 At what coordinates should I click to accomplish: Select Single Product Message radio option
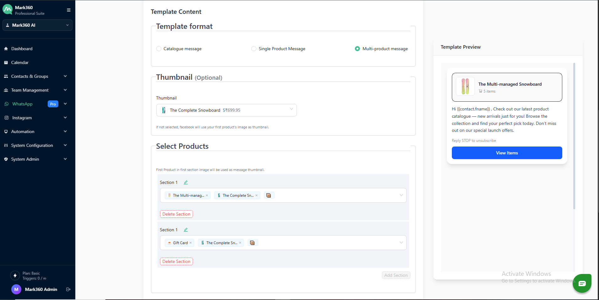254,49
